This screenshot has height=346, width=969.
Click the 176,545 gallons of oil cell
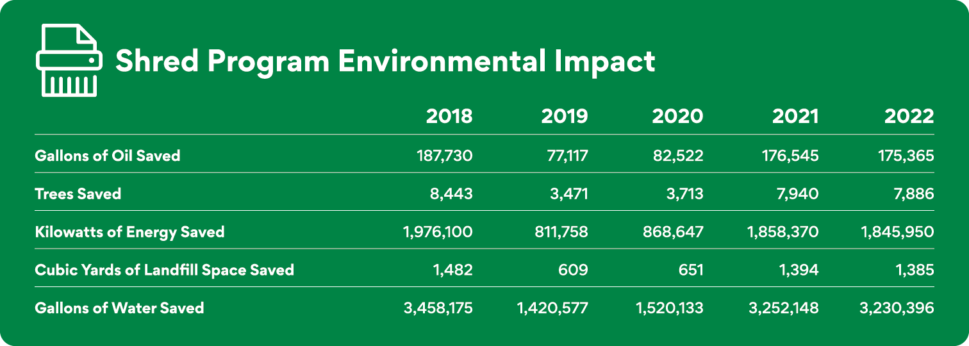click(x=788, y=155)
